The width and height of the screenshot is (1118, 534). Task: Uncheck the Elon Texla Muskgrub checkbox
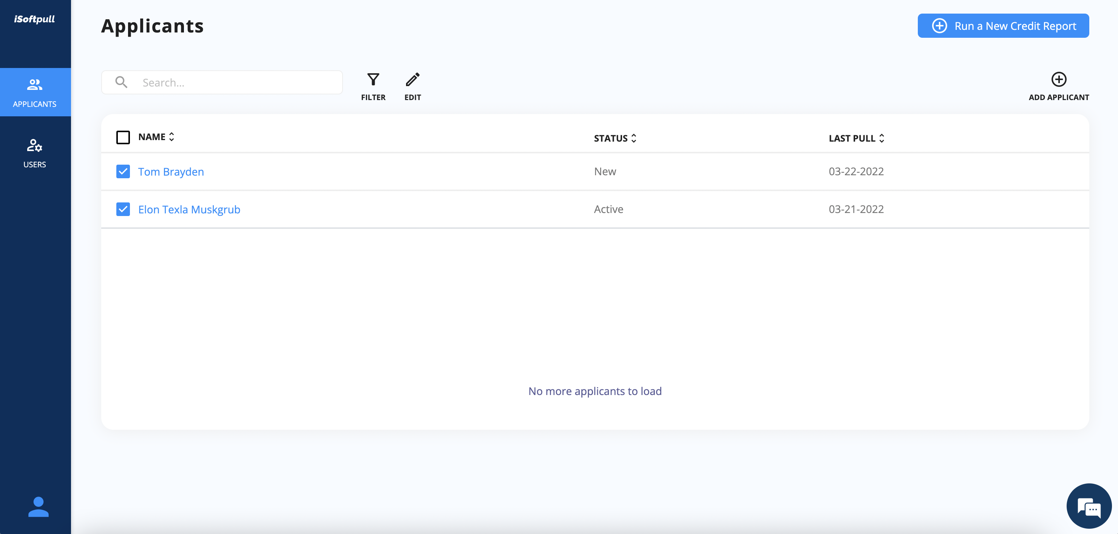pyautogui.click(x=123, y=209)
